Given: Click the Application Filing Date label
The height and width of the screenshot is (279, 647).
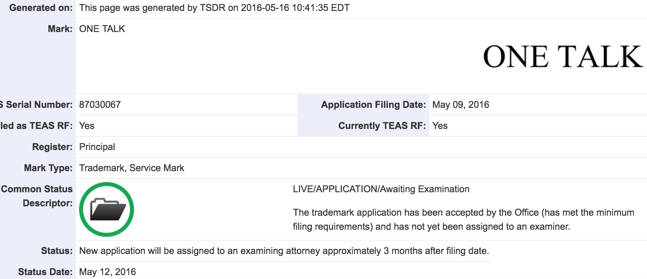Looking at the screenshot, I should [373, 105].
